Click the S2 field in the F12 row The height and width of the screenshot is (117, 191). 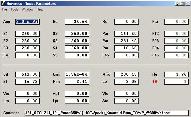(x=77, y=34)
